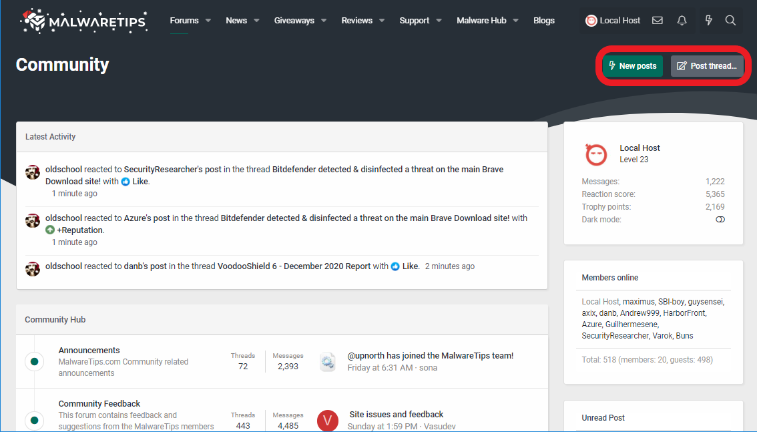The image size is (757, 432).
Task: Open SecurityResearcher's post link
Action: pos(172,170)
